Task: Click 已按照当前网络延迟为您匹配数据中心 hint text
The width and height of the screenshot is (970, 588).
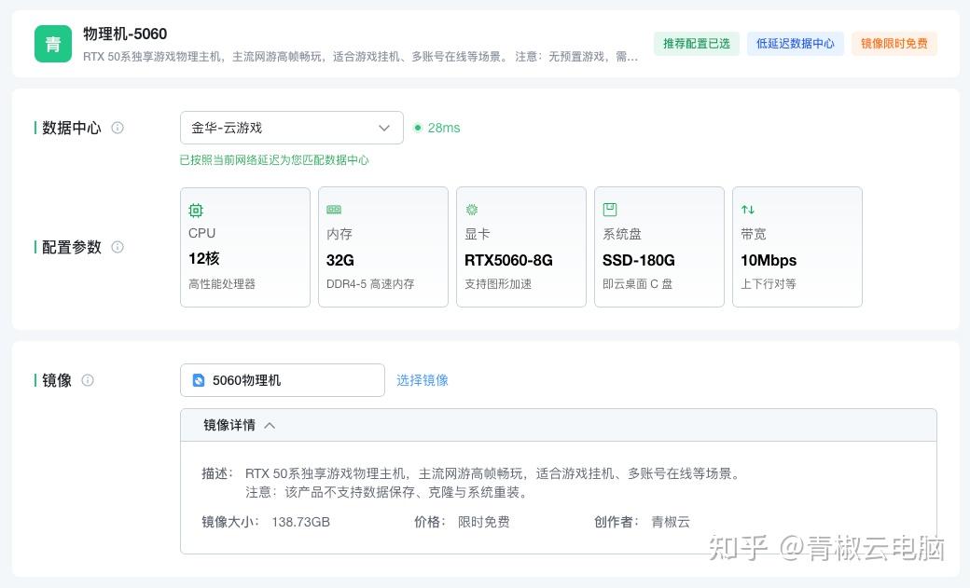Action: (x=274, y=160)
